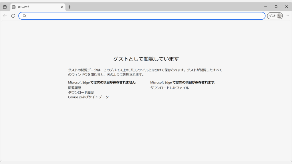Reload the current page

(x=13, y=16)
